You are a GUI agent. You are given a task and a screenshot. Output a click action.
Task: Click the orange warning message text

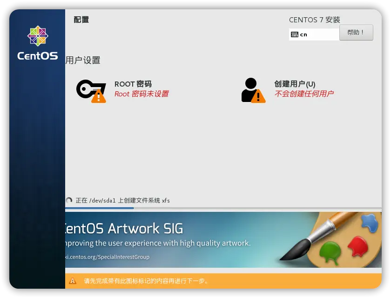click(x=146, y=281)
